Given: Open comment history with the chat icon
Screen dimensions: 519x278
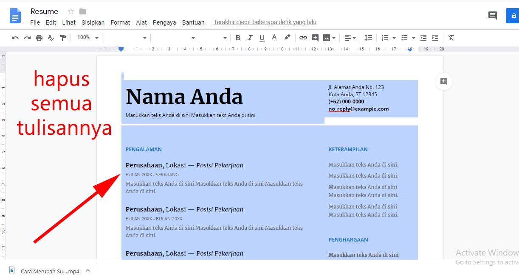Looking at the screenshot, I should coord(493,15).
